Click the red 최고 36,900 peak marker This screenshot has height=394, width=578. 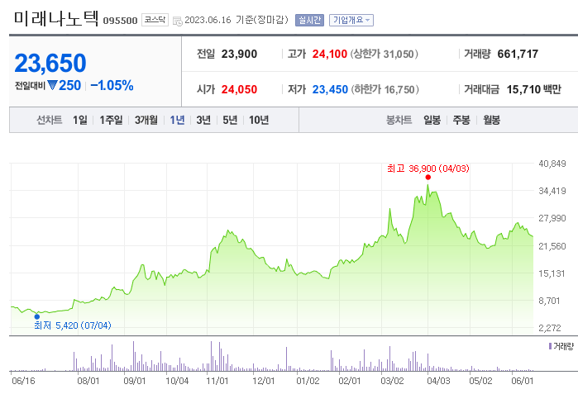pyautogui.click(x=428, y=177)
